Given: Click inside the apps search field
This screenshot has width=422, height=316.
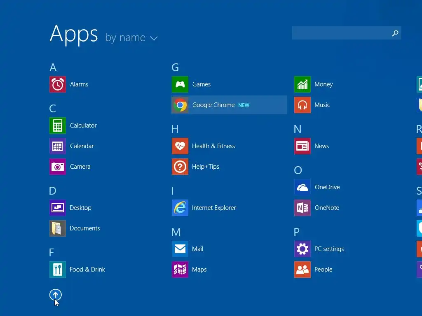Looking at the screenshot, I should pyautogui.click(x=347, y=33).
